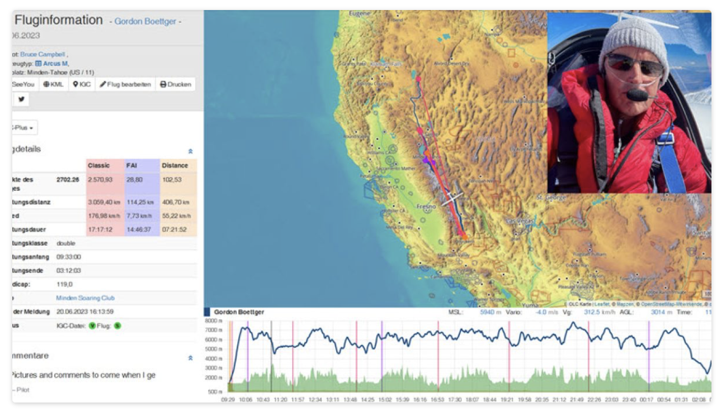The width and height of the screenshot is (726, 412).
Task: Collapse the Flugdetails section chevron
Action: (190, 151)
